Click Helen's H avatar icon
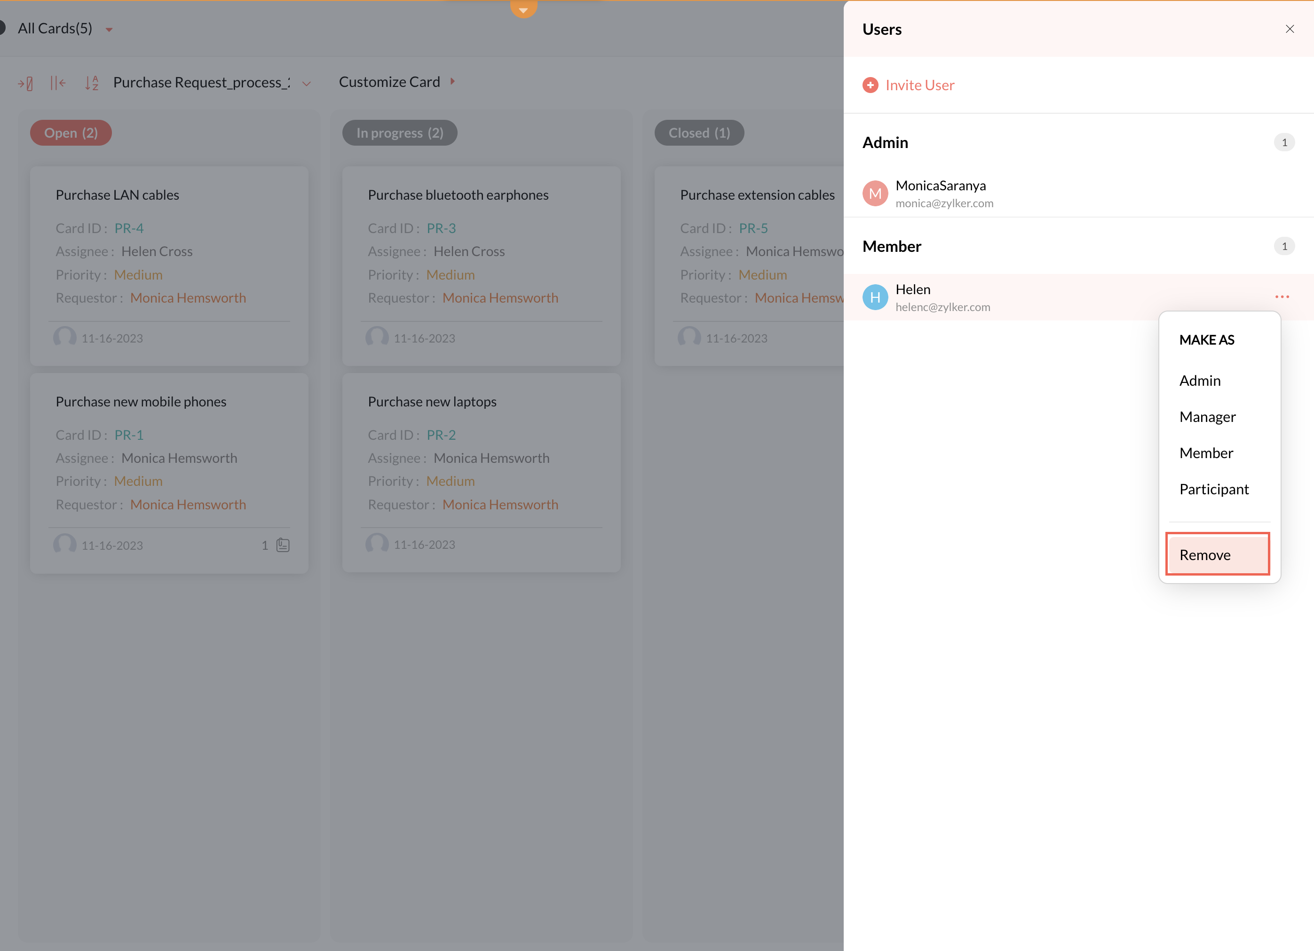Screen dimensions: 1314x951 [875, 297]
